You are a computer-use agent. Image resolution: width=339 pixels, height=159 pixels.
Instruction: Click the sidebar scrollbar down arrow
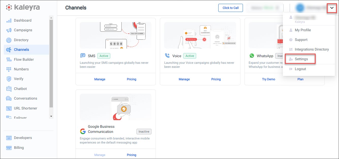51,116
